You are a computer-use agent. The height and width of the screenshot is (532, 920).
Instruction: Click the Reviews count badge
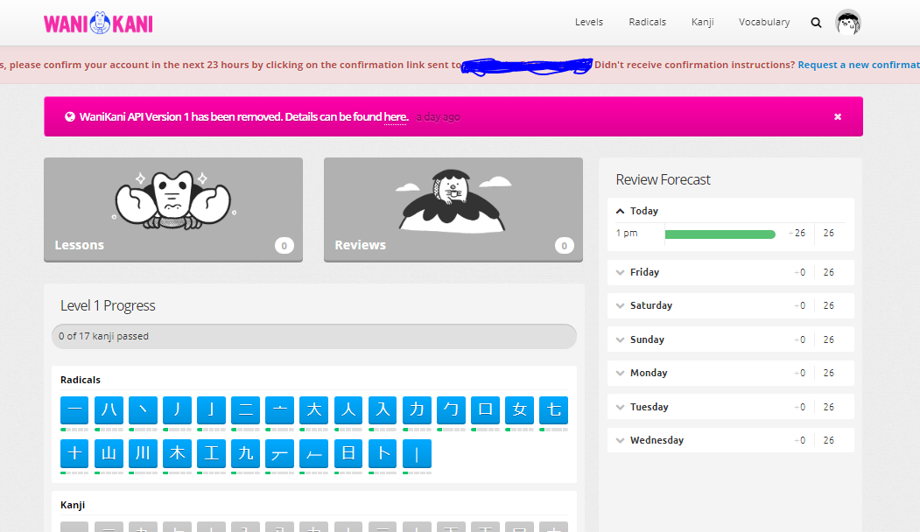click(564, 246)
